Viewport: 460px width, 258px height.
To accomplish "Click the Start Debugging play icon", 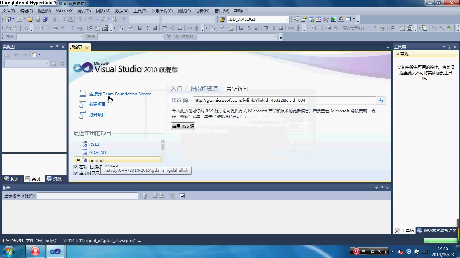I will click(x=124, y=19).
